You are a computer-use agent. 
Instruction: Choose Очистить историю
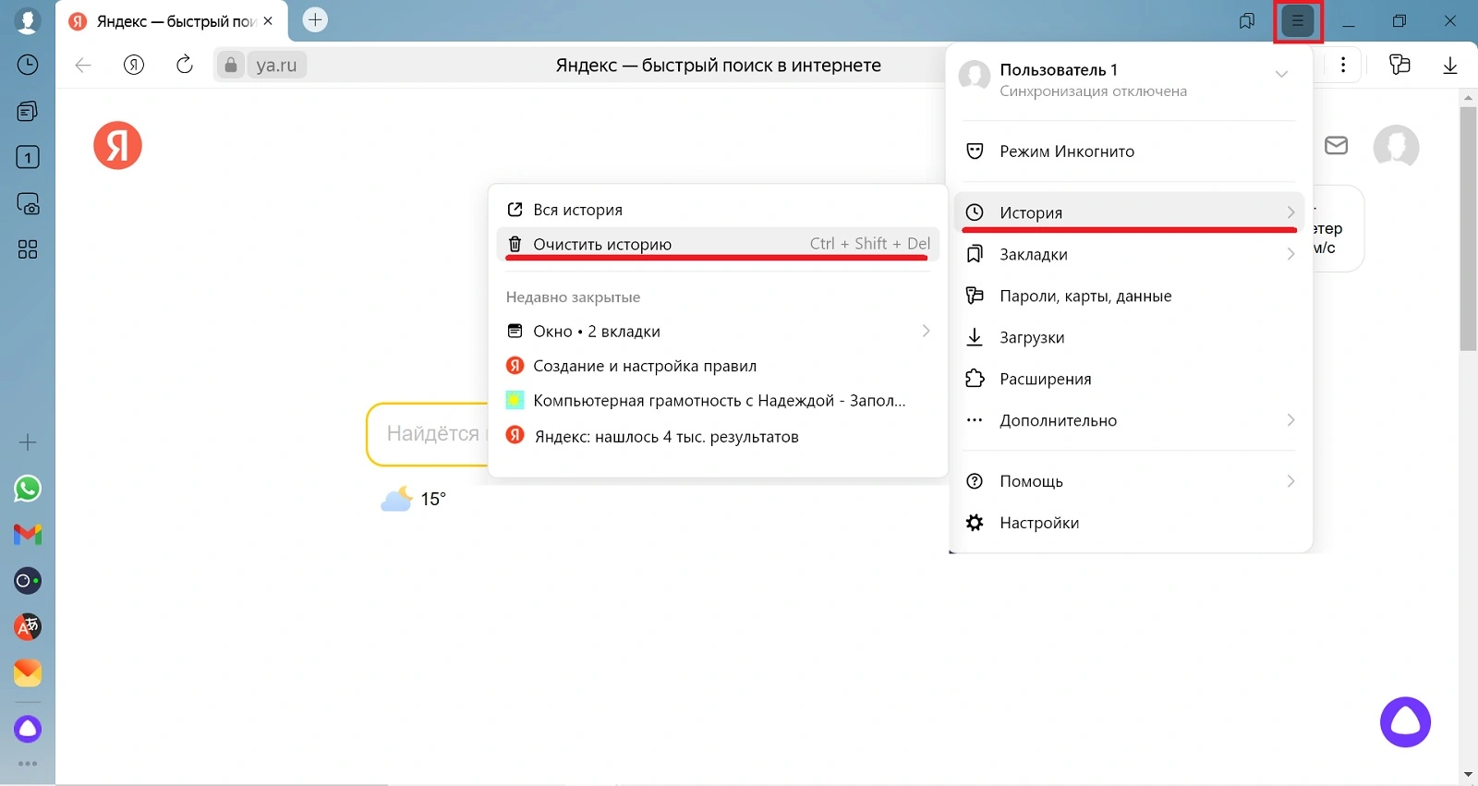tap(718, 244)
